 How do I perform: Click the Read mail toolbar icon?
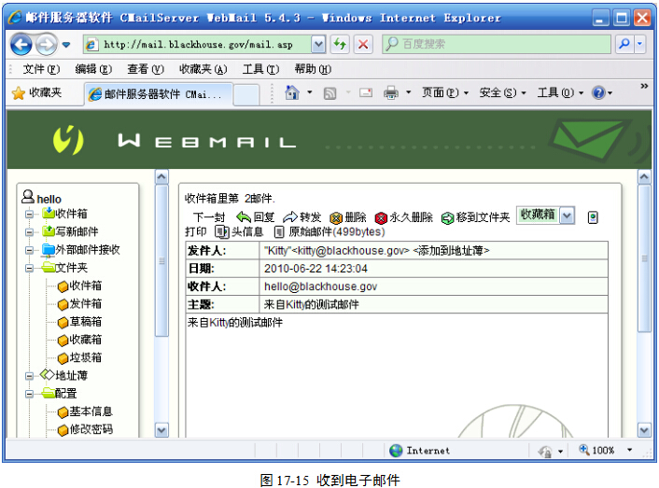366,92
